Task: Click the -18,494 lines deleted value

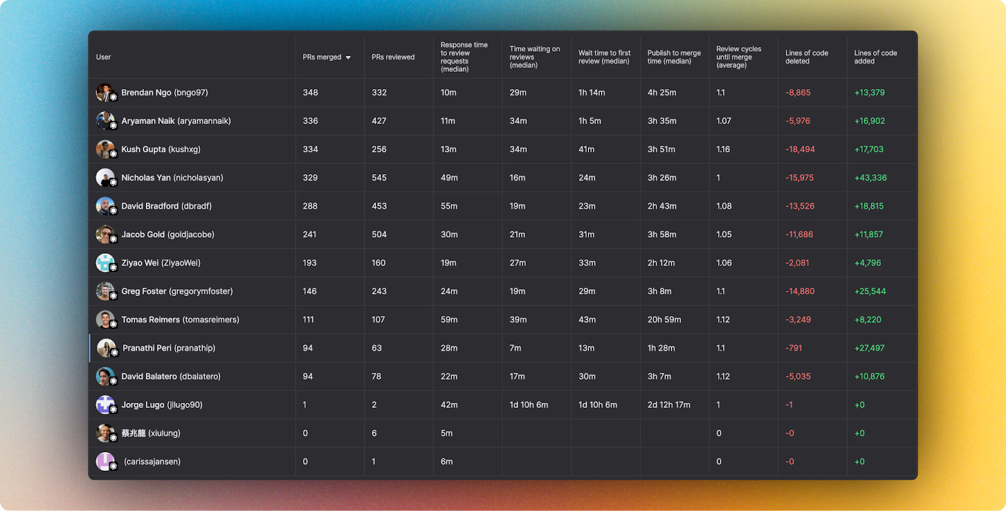Action: (800, 149)
